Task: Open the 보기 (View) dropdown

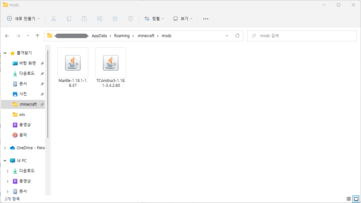Action: pos(183,19)
